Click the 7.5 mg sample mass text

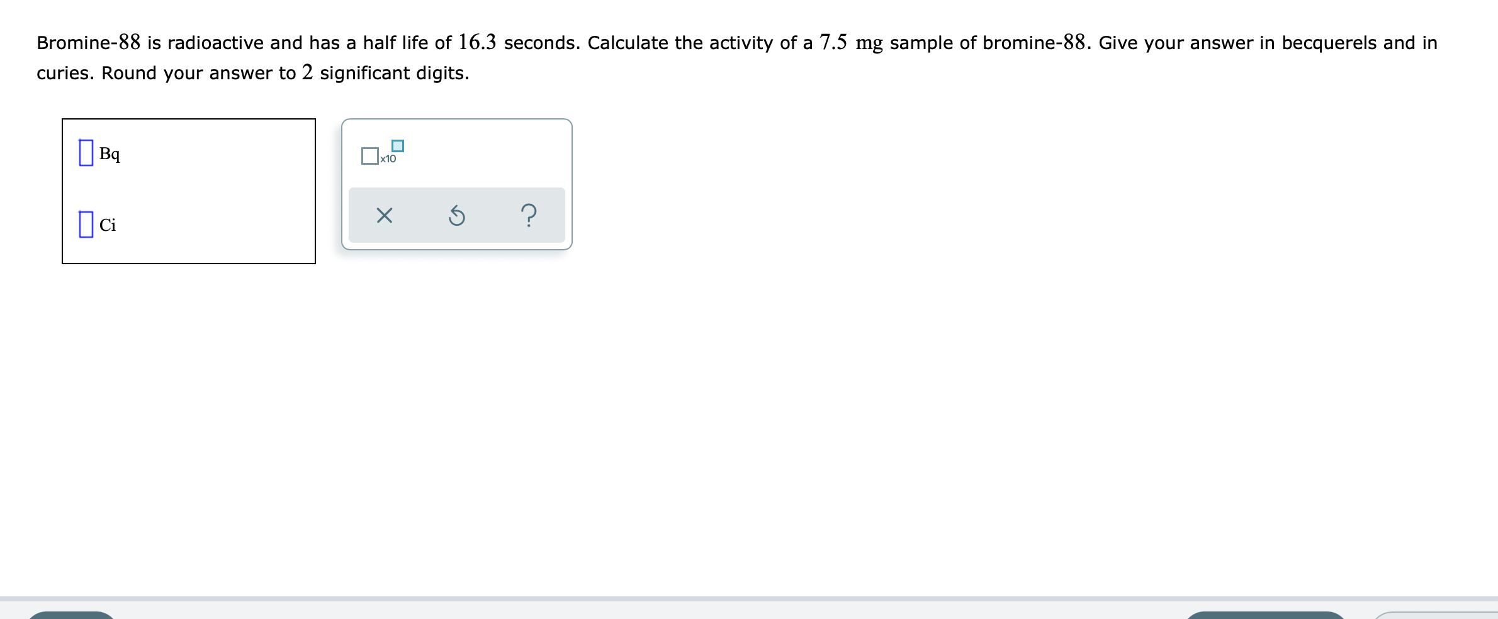(851, 43)
